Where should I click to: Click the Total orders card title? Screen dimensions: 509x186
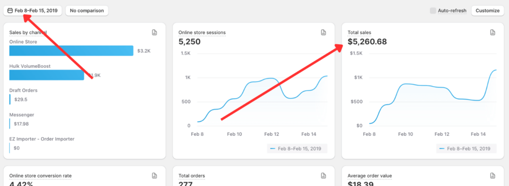[x=191, y=176]
